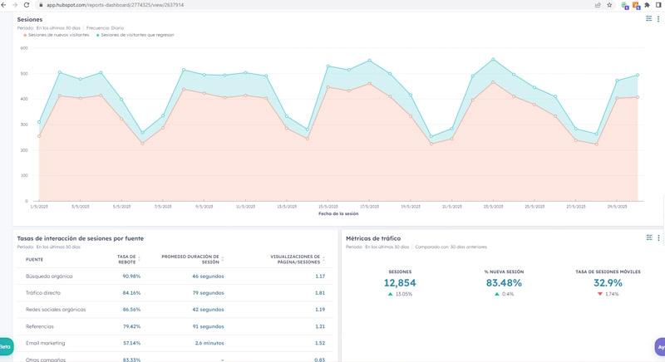Open Métricas de tráfico three-dot actions menu
The image size is (665, 362).
pyautogui.click(x=658, y=237)
